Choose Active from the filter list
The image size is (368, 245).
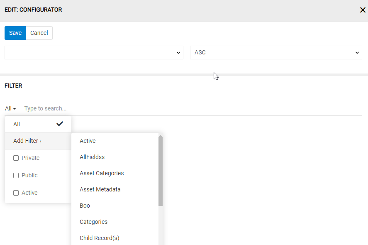pos(88,141)
